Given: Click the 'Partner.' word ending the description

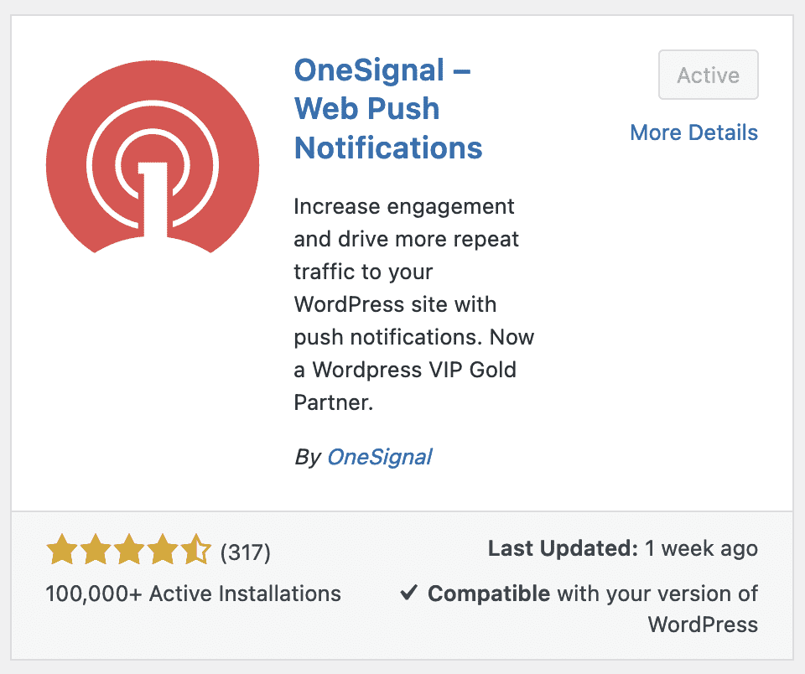Looking at the screenshot, I should (x=333, y=402).
